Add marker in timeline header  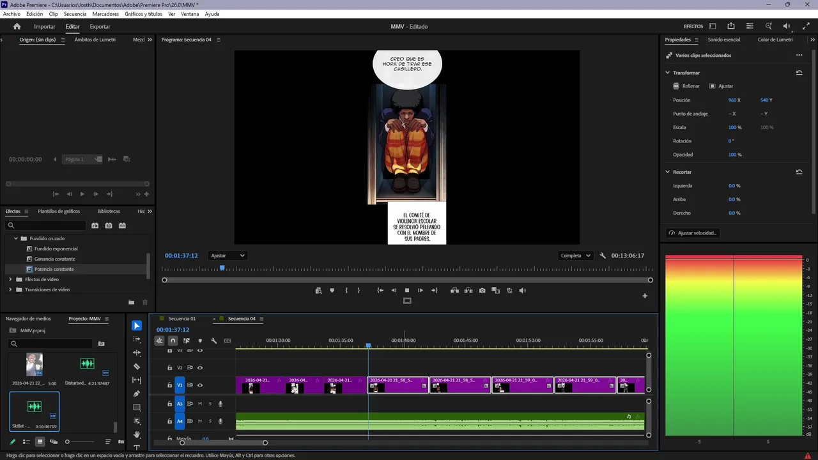tap(200, 341)
